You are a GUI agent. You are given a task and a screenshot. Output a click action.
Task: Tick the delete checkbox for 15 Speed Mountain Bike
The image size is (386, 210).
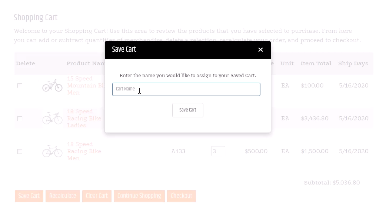click(x=20, y=86)
